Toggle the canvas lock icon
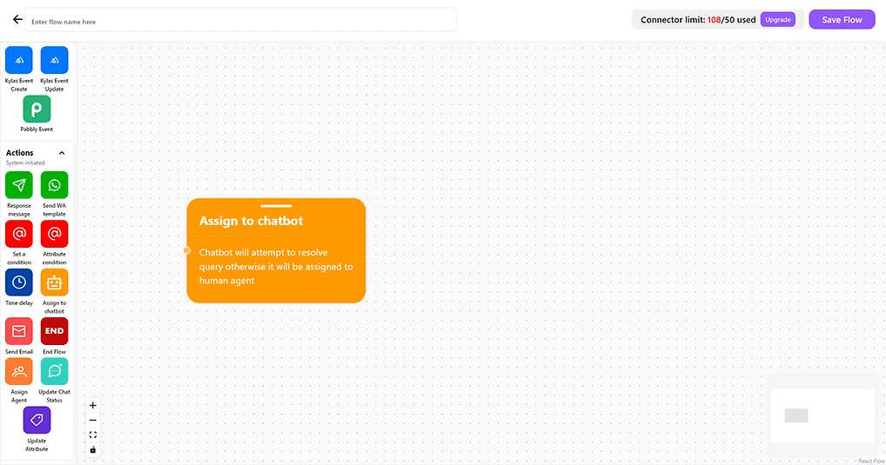The width and height of the screenshot is (886, 465). click(x=92, y=449)
